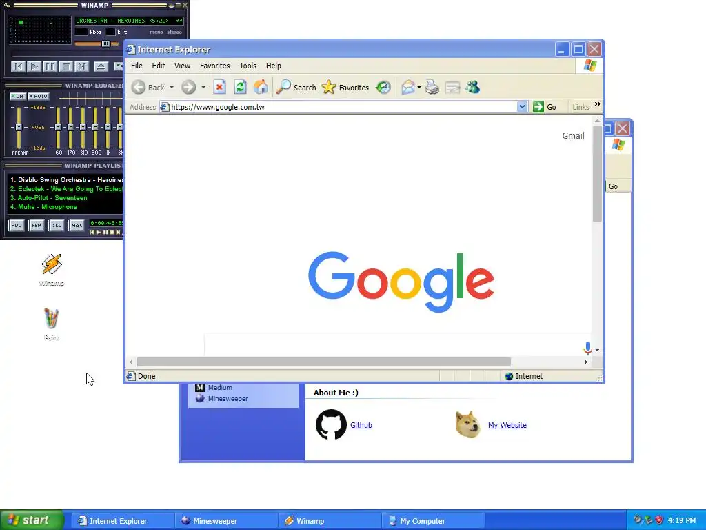Open the Paint desktop shortcut icon

coord(51,319)
